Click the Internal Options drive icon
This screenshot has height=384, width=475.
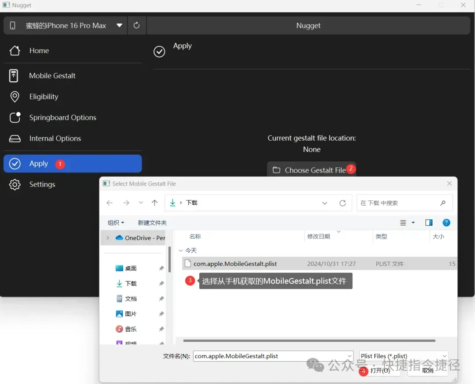coord(15,138)
